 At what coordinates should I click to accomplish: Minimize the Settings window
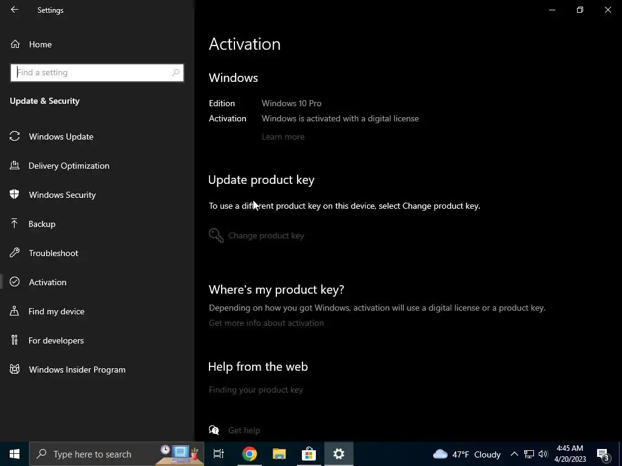pos(552,10)
